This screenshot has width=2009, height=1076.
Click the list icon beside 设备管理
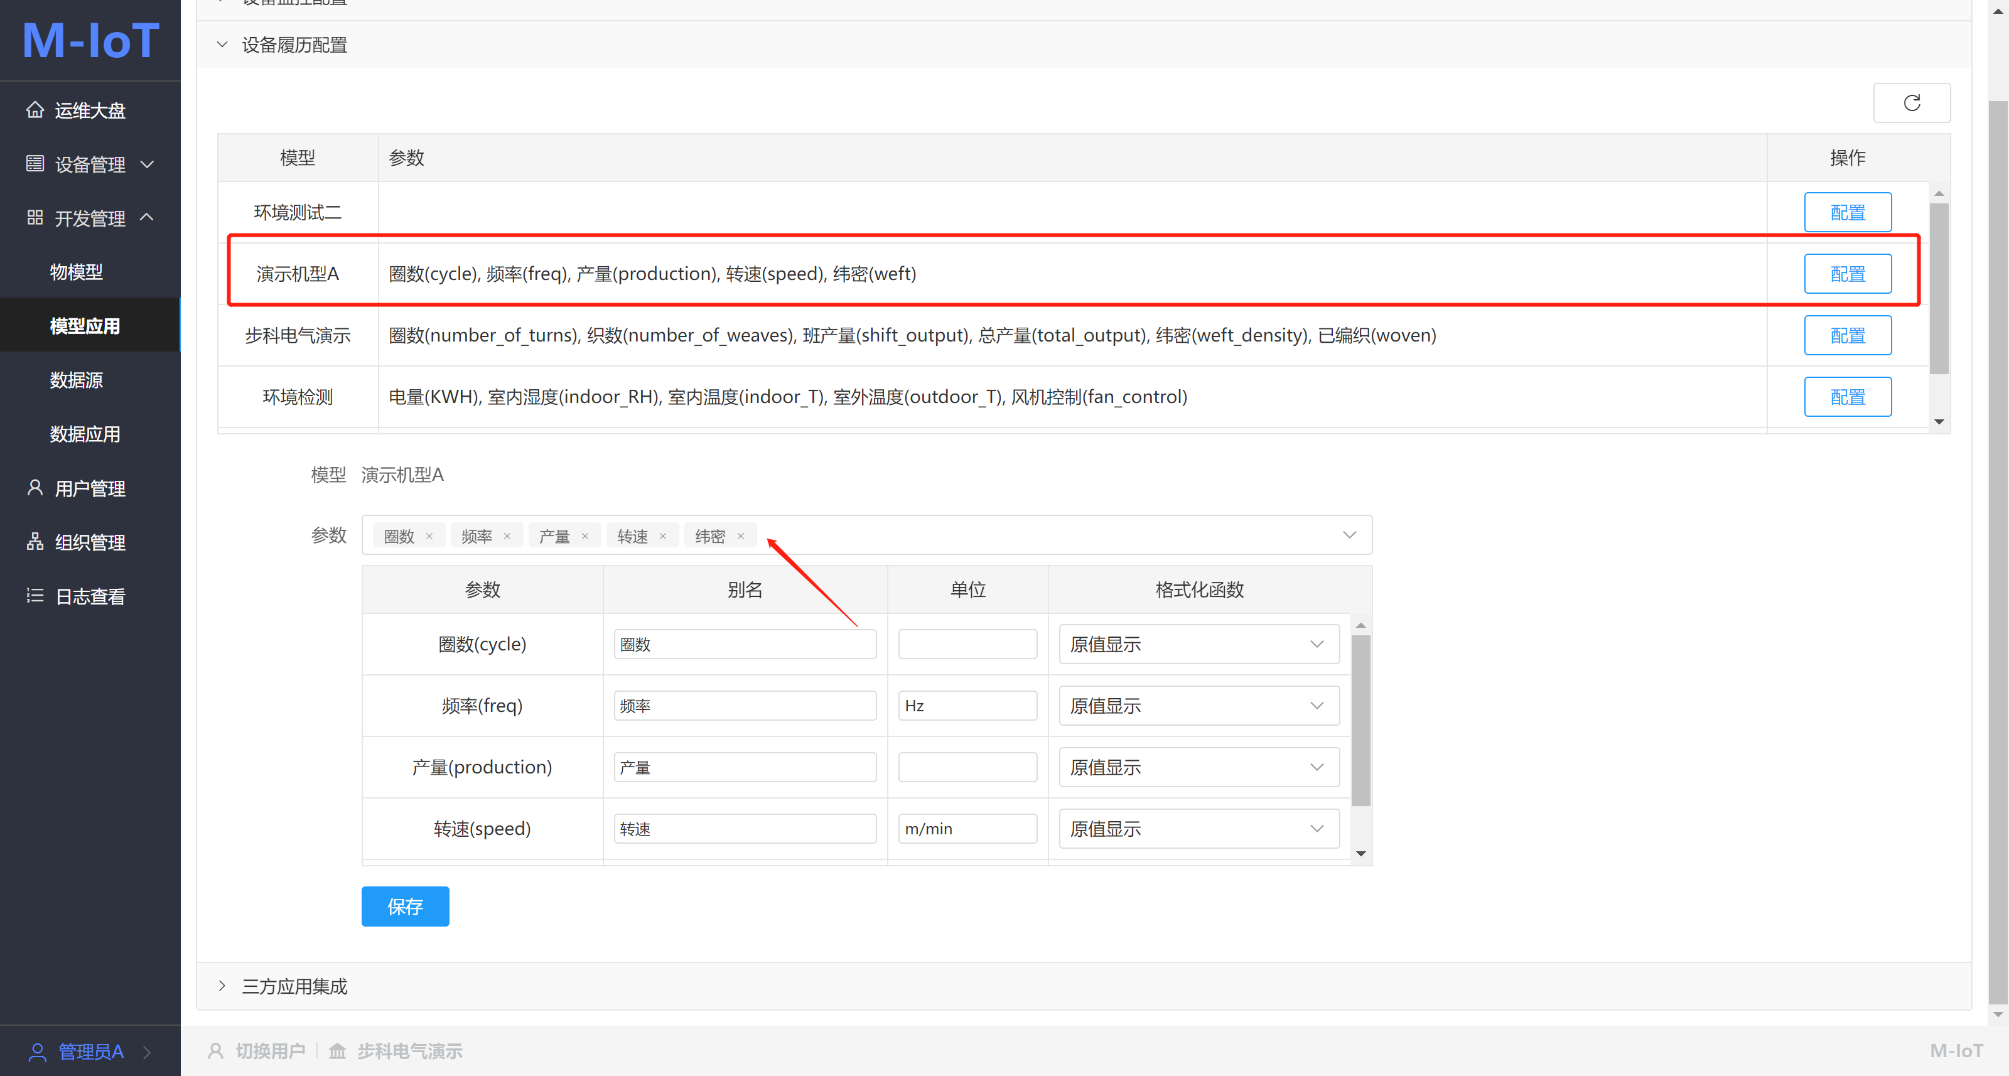pyautogui.click(x=35, y=164)
